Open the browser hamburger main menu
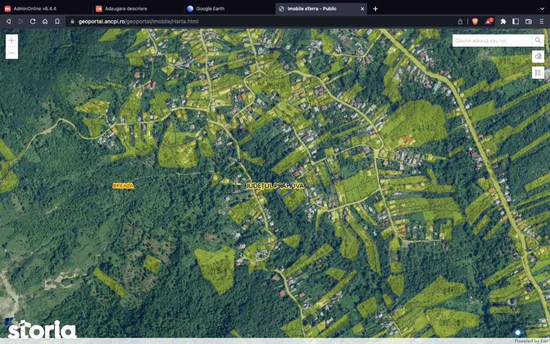550x344 pixels. (x=541, y=21)
